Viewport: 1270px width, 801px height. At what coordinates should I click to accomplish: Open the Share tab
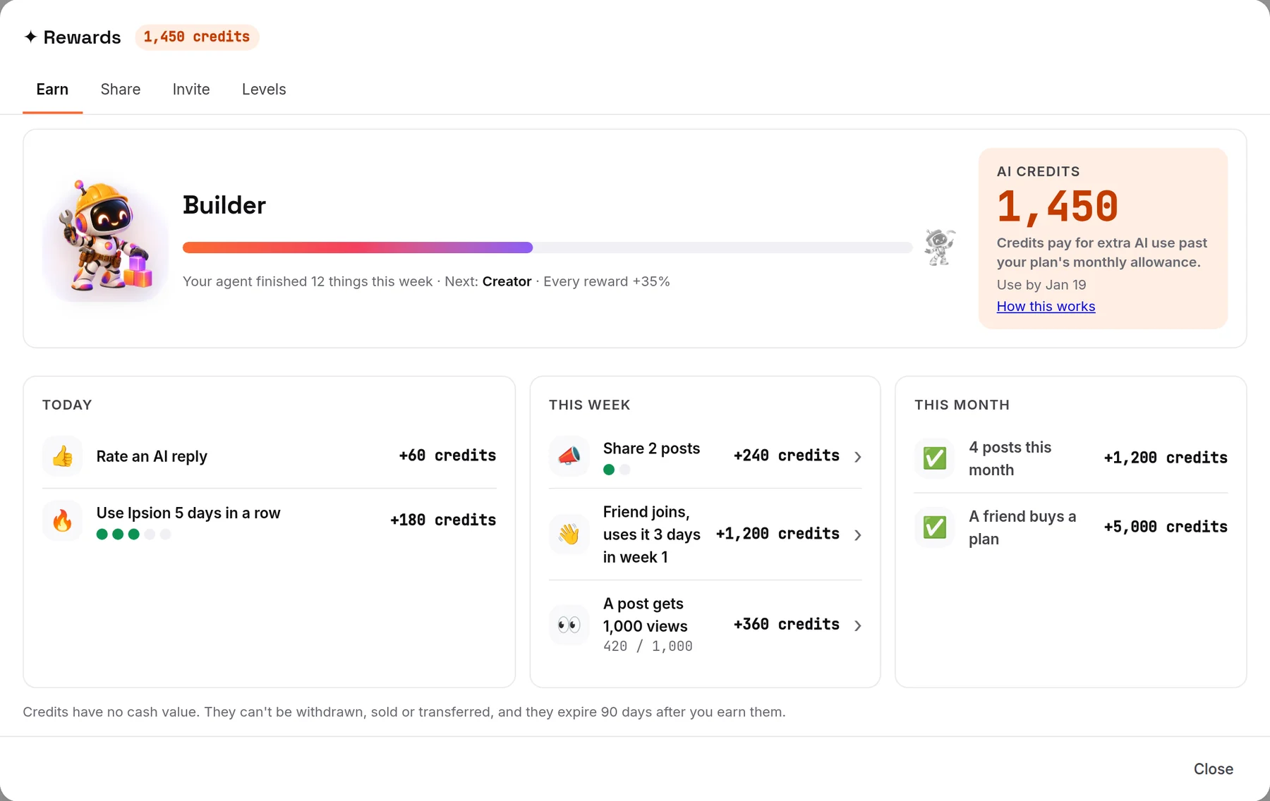coord(121,90)
